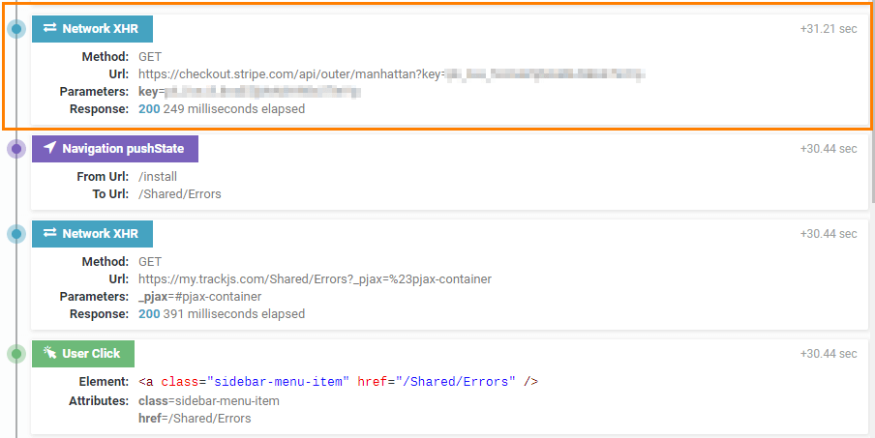Click the Network XHR badge at +31.21 sec
Viewport: 875px width, 438px height.
[92, 29]
